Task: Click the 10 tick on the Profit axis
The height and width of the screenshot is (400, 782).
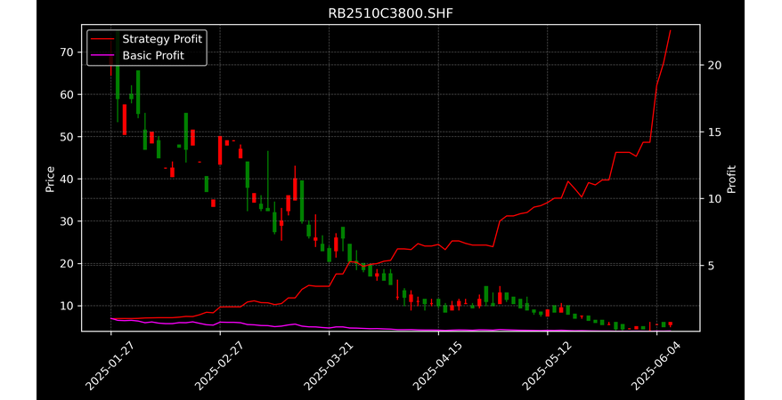Action: click(x=714, y=199)
